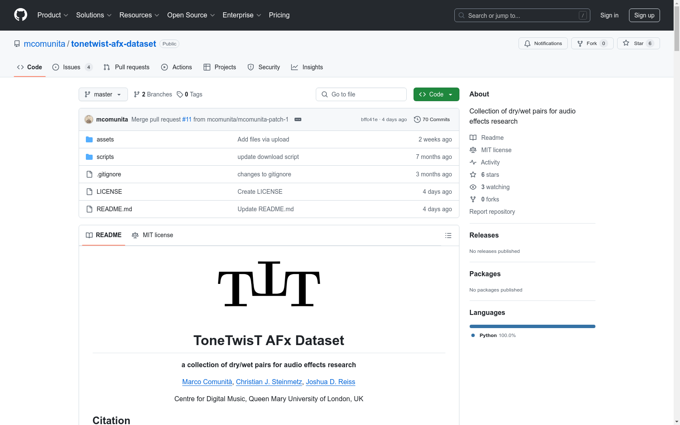Select the Code repository tab
680x425 pixels.
coord(30,67)
